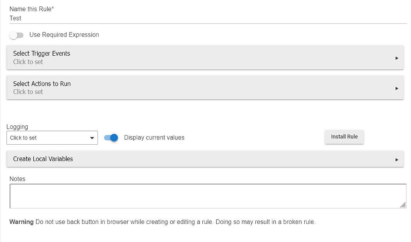Set triggers via 'Click to set' text
This screenshot has height=242, width=411.
[28, 62]
